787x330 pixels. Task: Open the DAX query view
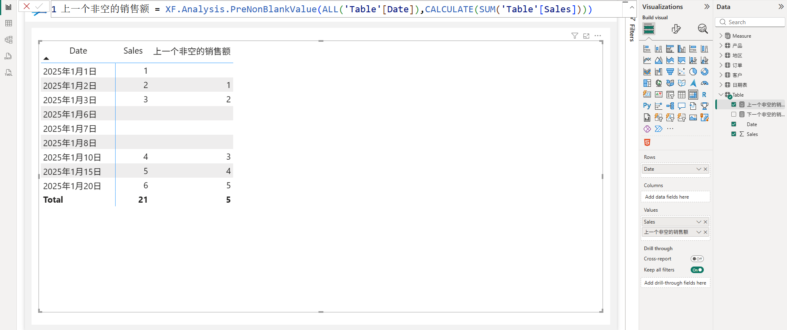tap(8, 56)
